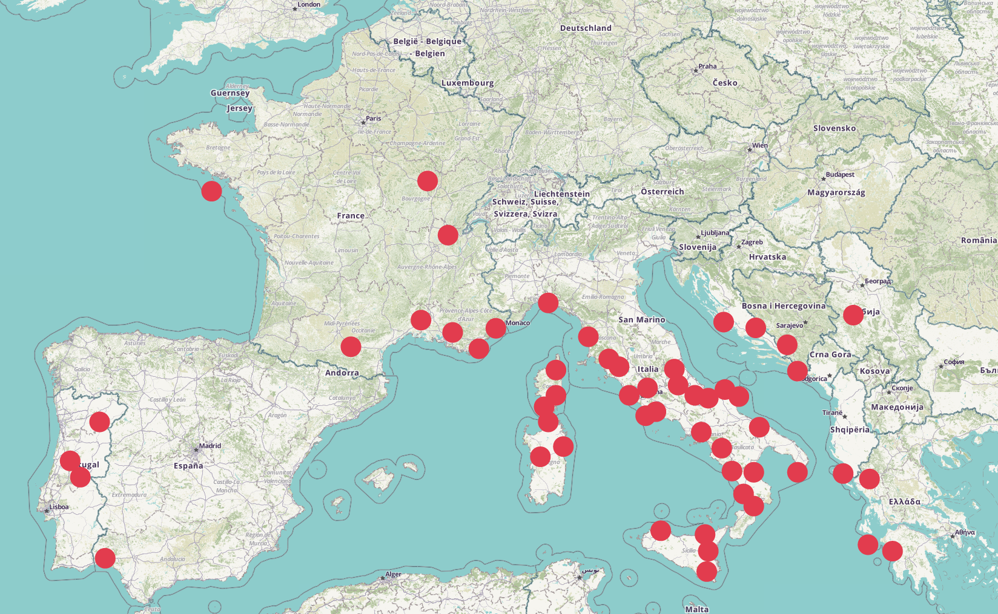Select the southernmost marker in Sicily
998x614 pixels.
707,571
